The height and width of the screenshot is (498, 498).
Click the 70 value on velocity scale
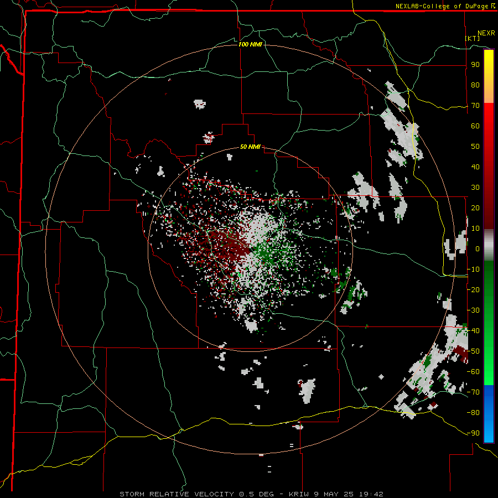(475, 106)
